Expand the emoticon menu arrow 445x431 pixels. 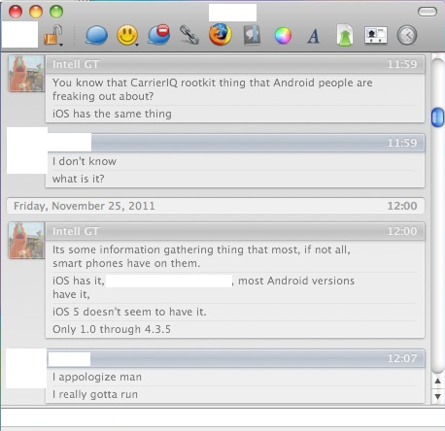click(x=137, y=45)
